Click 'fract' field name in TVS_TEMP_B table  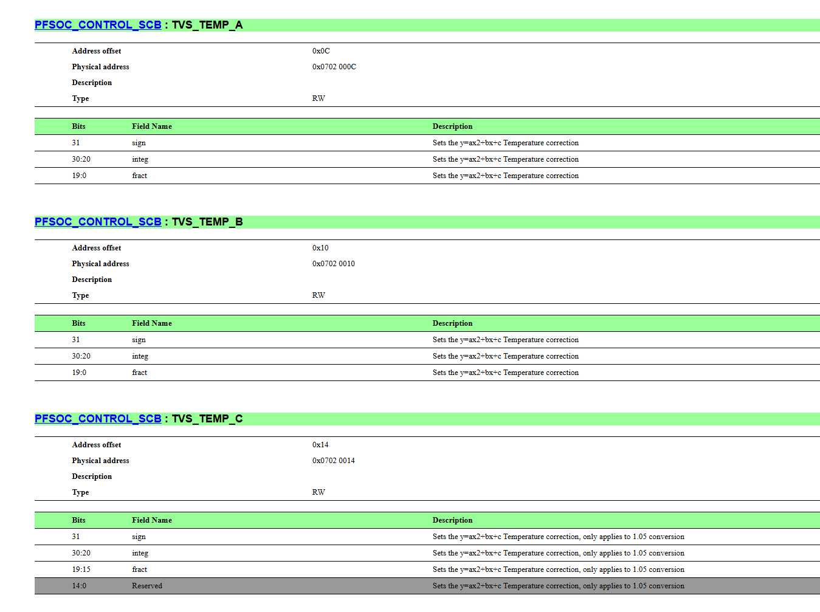click(139, 373)
